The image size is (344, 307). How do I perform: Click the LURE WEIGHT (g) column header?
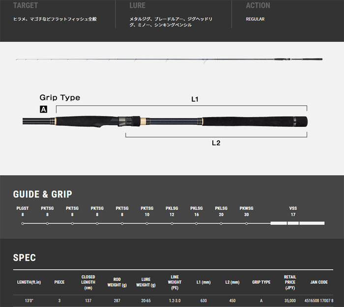146,282
